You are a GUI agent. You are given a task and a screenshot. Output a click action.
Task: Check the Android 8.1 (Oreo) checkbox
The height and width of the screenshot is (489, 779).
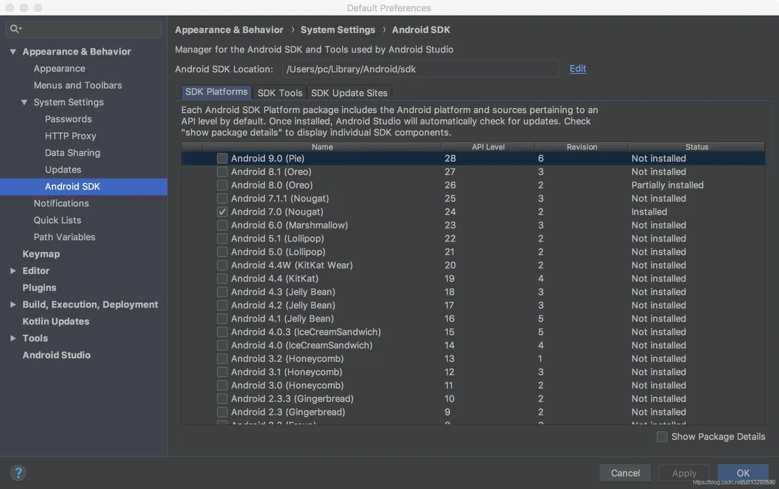[222, 172]
